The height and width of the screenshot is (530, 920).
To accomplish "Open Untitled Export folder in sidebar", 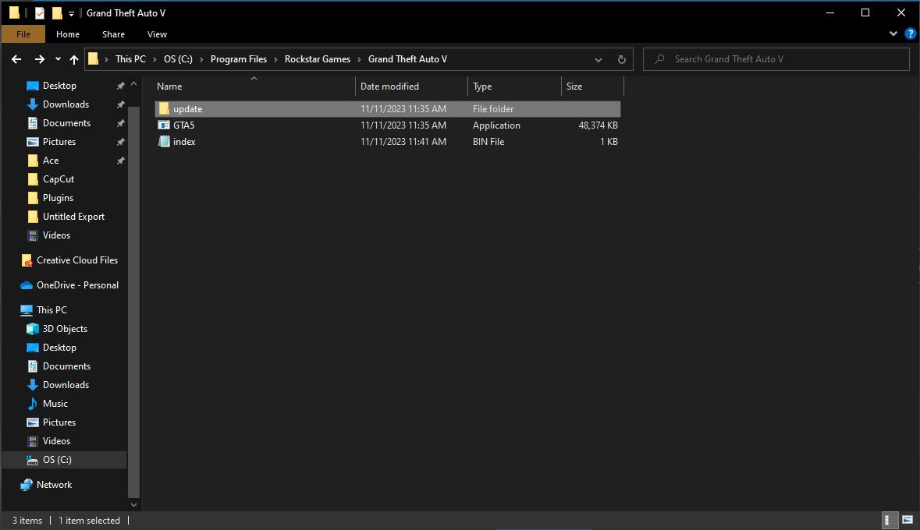I will point(73,217).
